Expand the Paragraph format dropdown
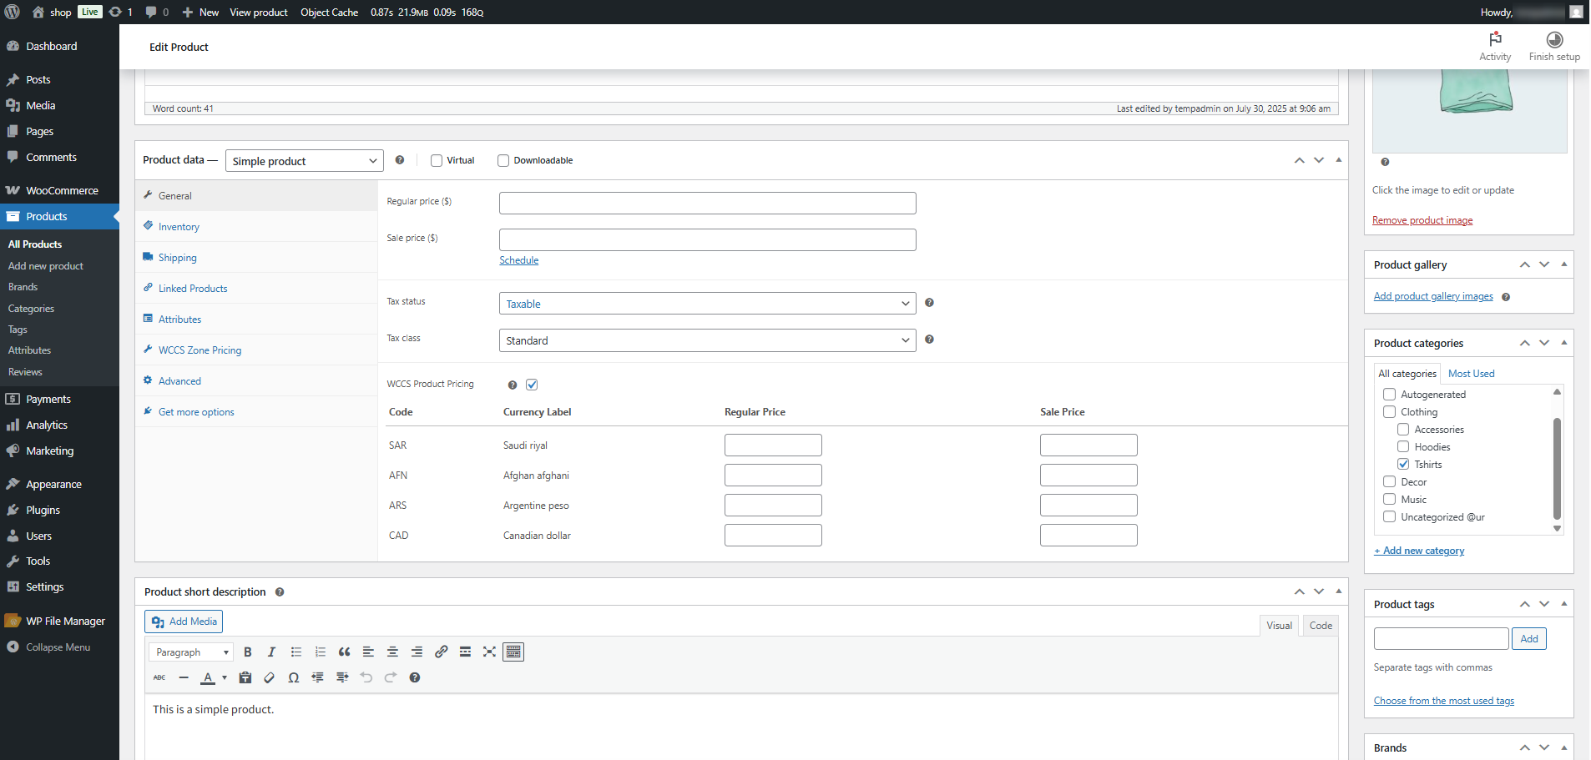 pyautogui.click(x=191, y=652)
